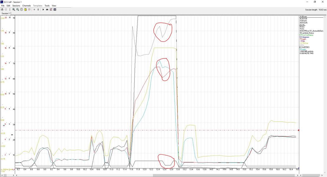Screen dimensions: 327x177
Task: Click the zoom out magnifier icon
Action: [17, 10]
